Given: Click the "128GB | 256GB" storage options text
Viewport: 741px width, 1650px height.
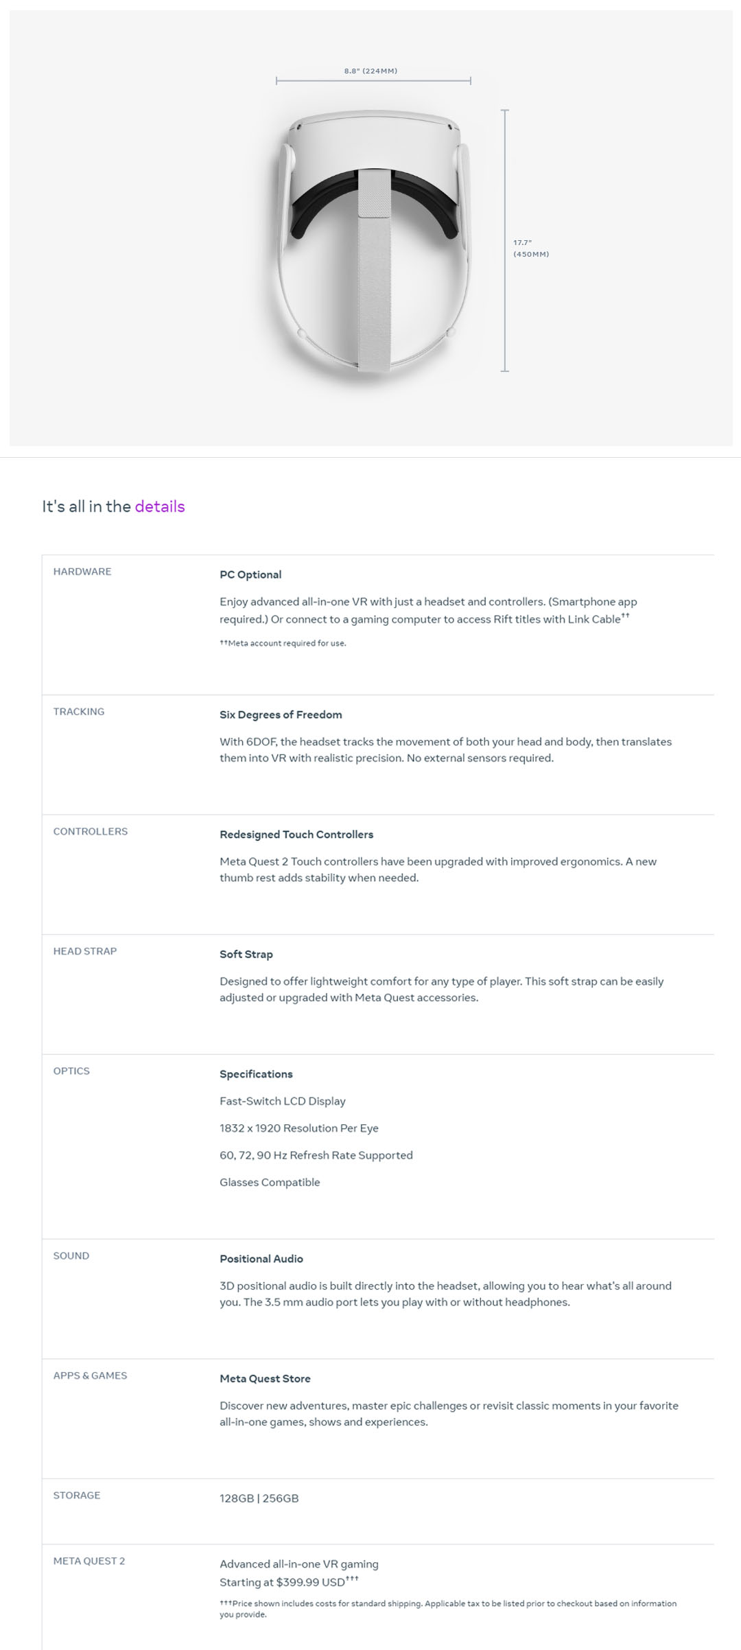Looking at the screenshot, I should tap(259, 1498).
